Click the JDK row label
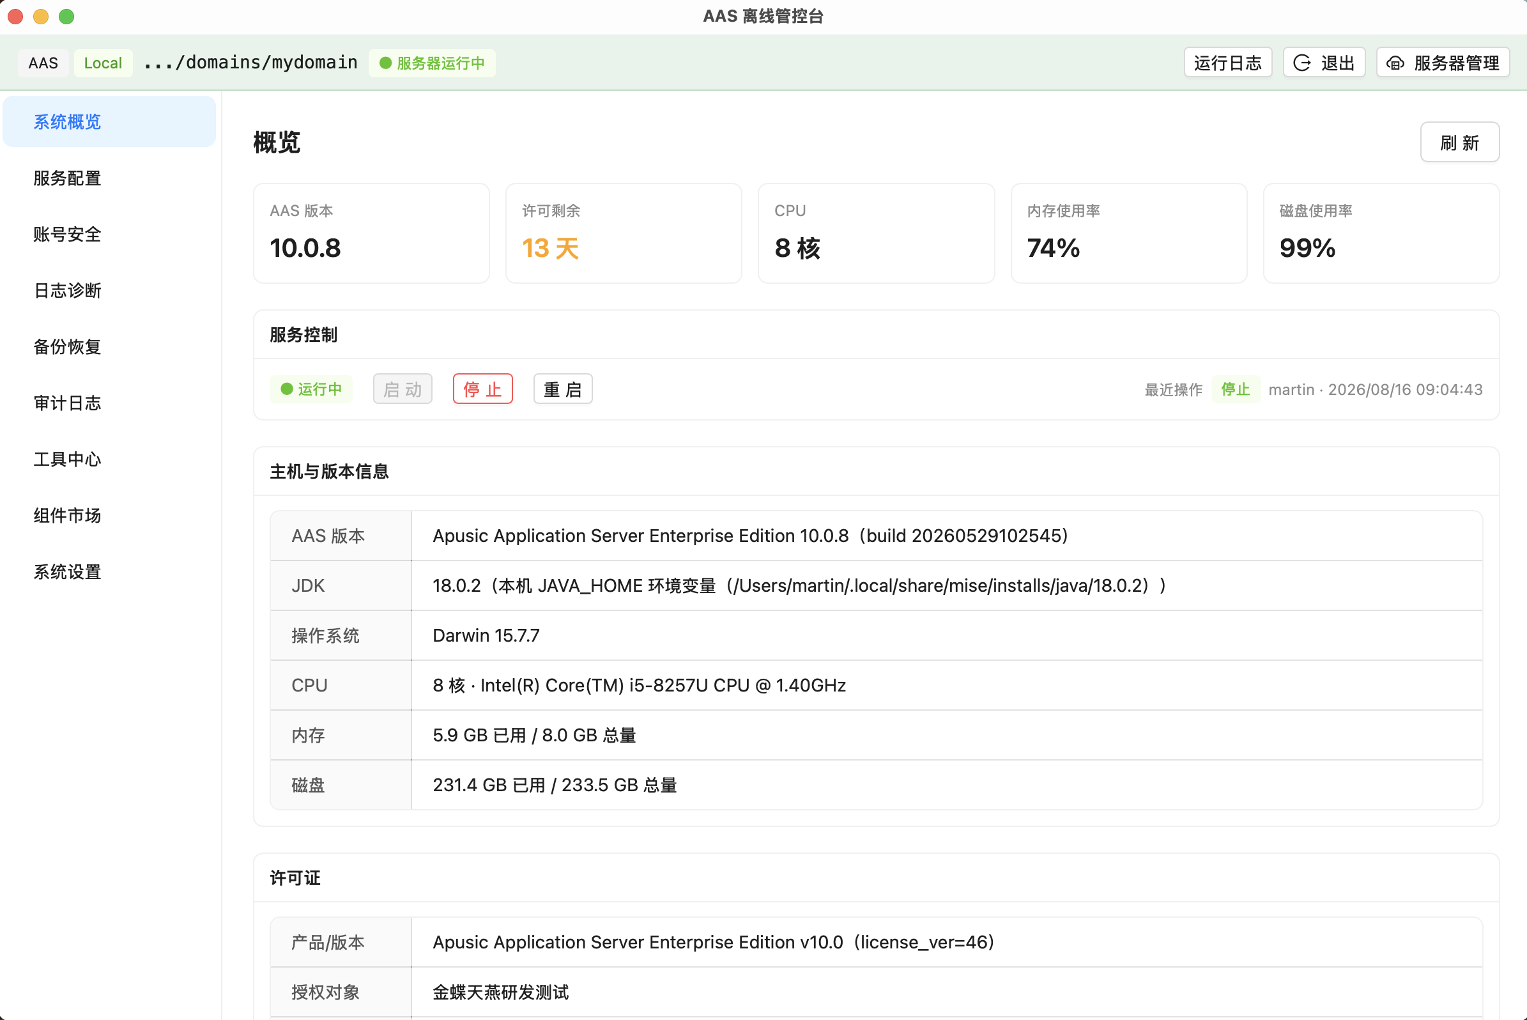This screenshot has width=1527, height=1020. [308, 586]
